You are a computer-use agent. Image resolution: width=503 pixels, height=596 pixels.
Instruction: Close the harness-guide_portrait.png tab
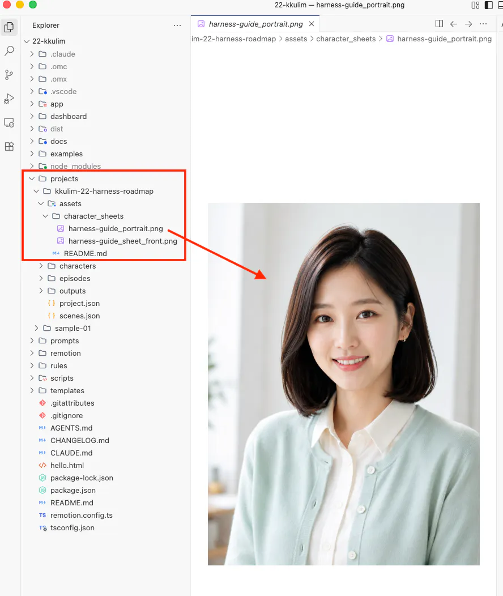click(x=312, y=24)
